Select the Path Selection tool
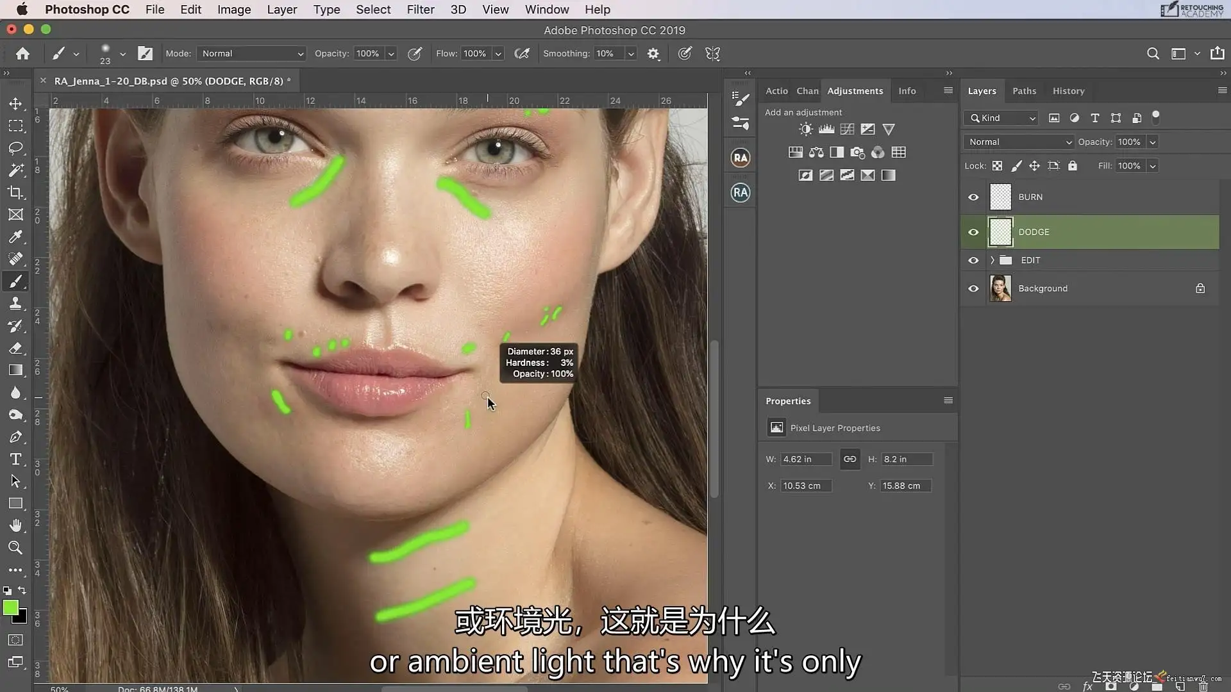Image resolution: width=1231 pixels, height=692 pixels. click(x=15, y=481)
